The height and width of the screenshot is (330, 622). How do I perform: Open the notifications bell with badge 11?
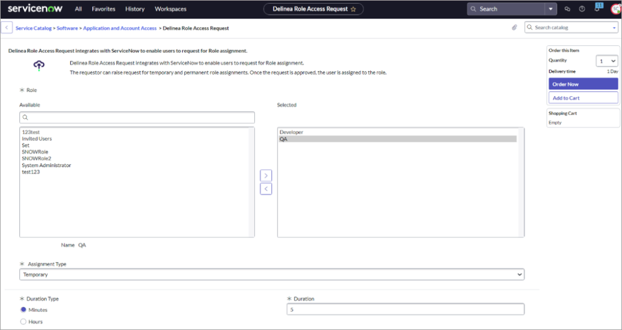597,9
